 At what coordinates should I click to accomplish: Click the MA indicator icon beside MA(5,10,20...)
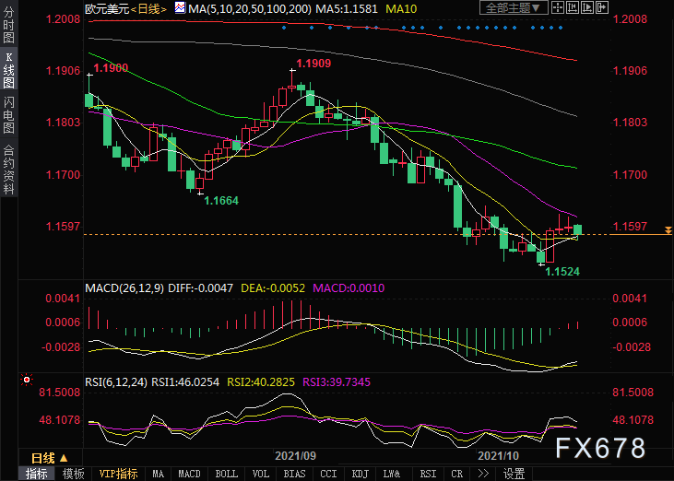181,7
